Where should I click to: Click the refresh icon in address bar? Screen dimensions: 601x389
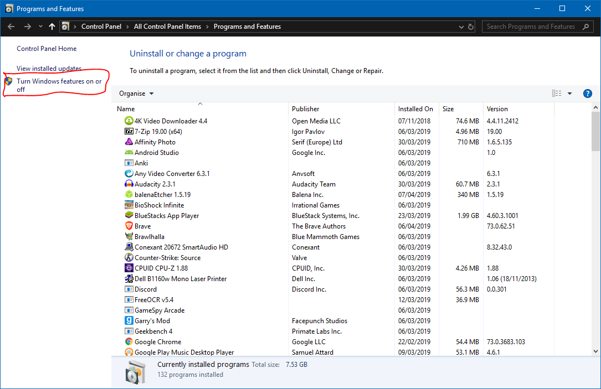click(471, 27)
